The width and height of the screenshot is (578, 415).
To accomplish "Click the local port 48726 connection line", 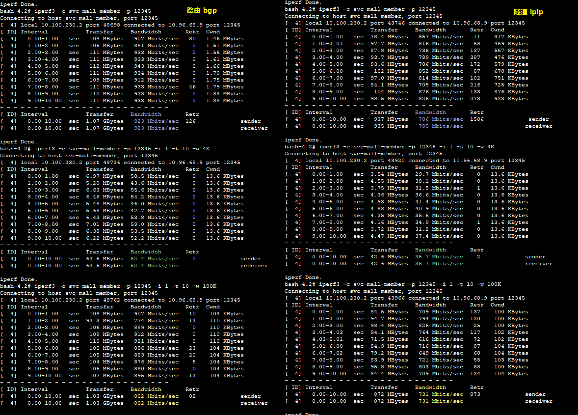I will pos(120,163).
